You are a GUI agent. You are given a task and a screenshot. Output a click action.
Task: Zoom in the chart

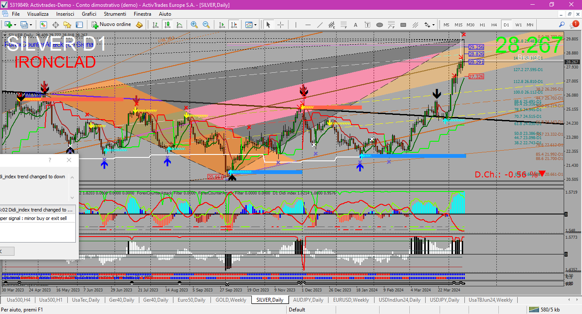[x=194, y=25]
